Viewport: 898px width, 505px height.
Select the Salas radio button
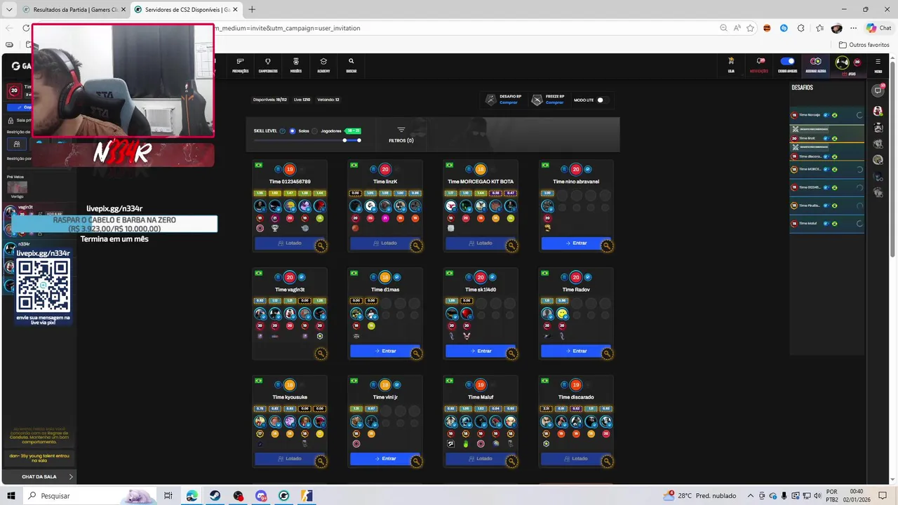tap(293, 131)
